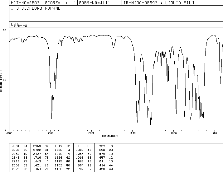The image size is (223, 172).
Task: Click peak value 1443 in the table
Action: (37, 161)
